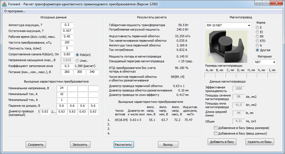The height and width of the screenshot is (154, 285).
Task: Edit 'Минимальный ток' field 1
Action: [62, 100]
